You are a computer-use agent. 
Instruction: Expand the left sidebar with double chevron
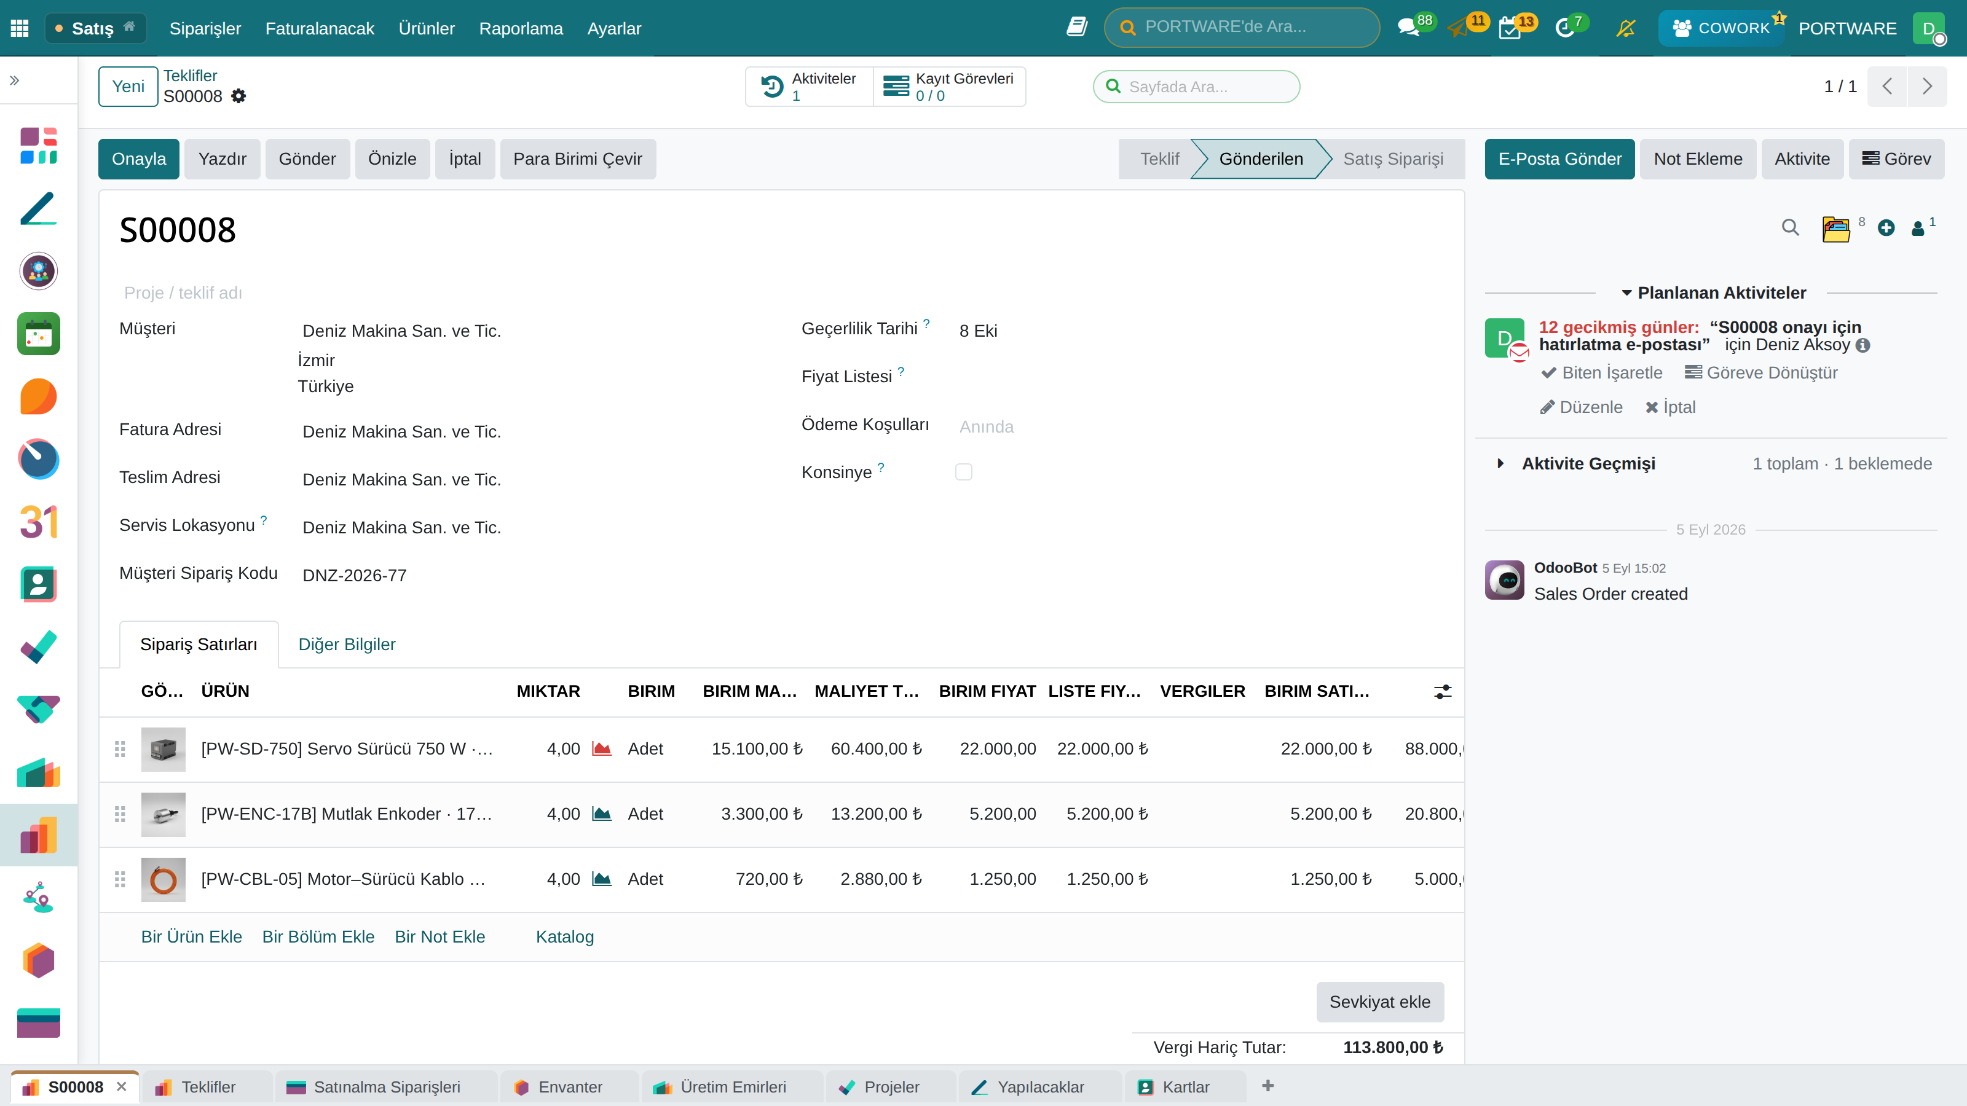tap(15, 80)
